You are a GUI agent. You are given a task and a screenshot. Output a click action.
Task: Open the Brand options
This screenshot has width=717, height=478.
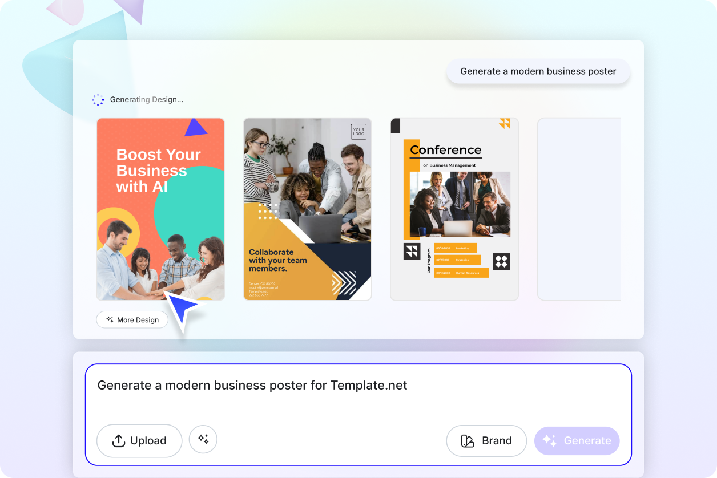pyautogui.click(x=486, y=440)
